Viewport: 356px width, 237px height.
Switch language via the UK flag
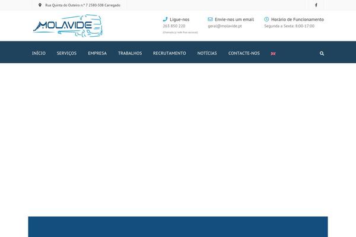[273, 54]
